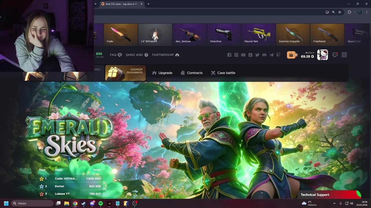Open the Twitch social link icon
The image size is (371, 208).
279,55
